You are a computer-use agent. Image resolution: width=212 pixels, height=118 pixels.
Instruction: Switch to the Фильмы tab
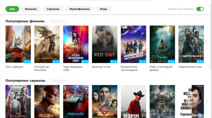pos(31,9)
